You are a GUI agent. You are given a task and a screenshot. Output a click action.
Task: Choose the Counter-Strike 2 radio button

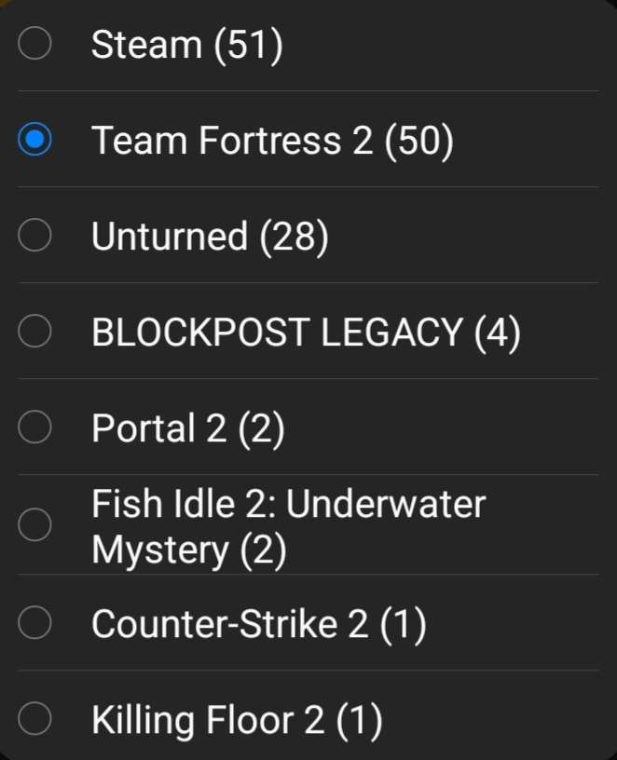[35, 624]
